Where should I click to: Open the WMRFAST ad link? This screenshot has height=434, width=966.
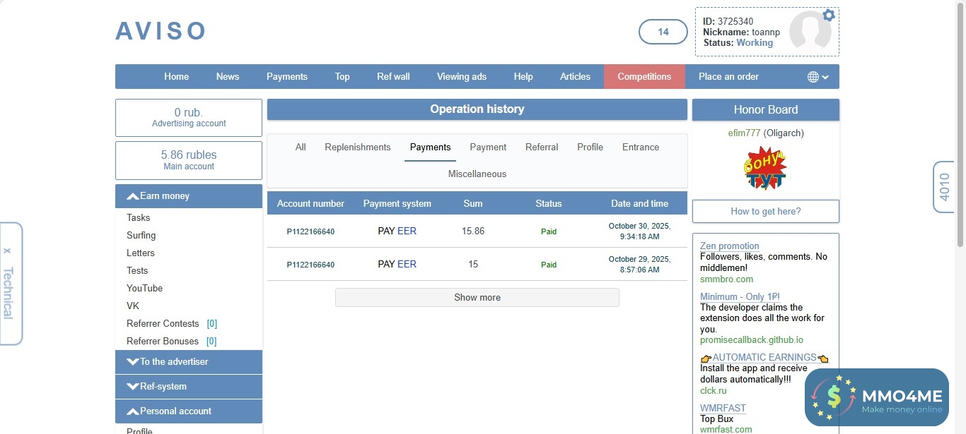click(x=723, y=409)
